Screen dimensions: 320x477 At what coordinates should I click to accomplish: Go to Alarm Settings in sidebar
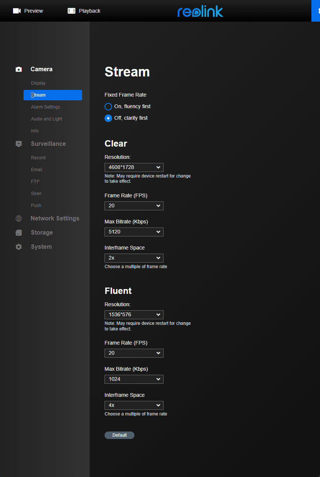coord(45,107)
